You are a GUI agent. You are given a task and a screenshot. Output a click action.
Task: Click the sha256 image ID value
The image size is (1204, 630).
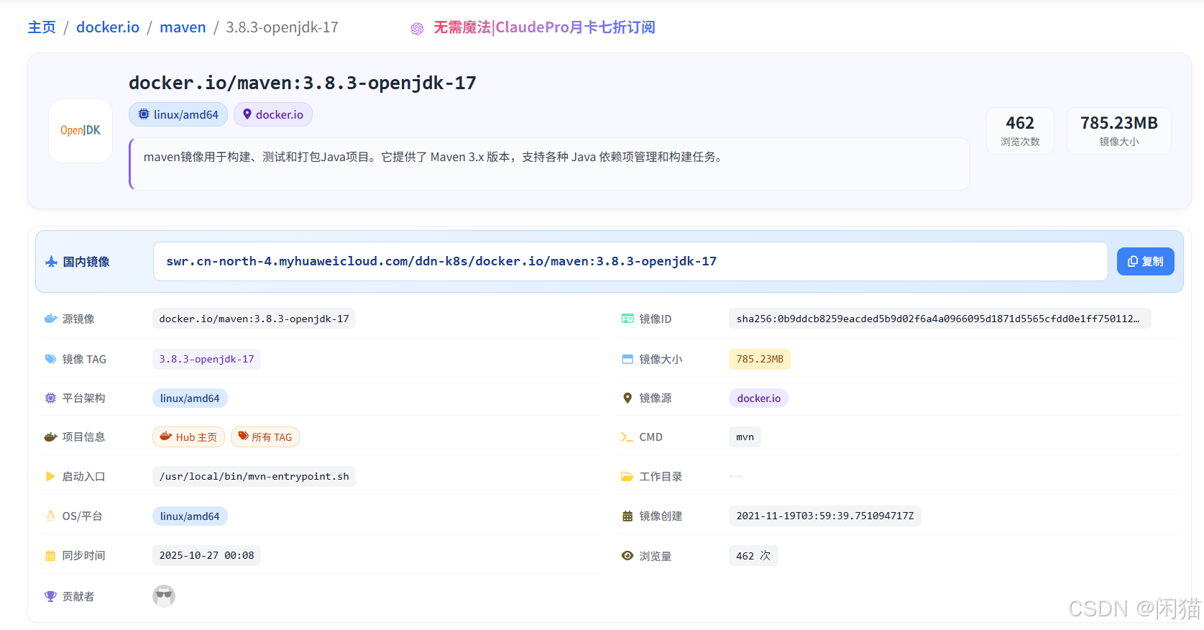point(939,319)
